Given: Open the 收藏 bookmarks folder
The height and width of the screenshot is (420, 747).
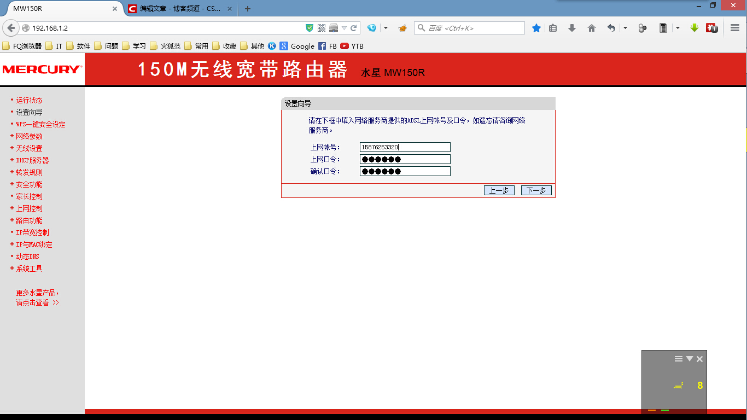Looking at the screenshot, I should pyautogui.click(x=224, y=46).
